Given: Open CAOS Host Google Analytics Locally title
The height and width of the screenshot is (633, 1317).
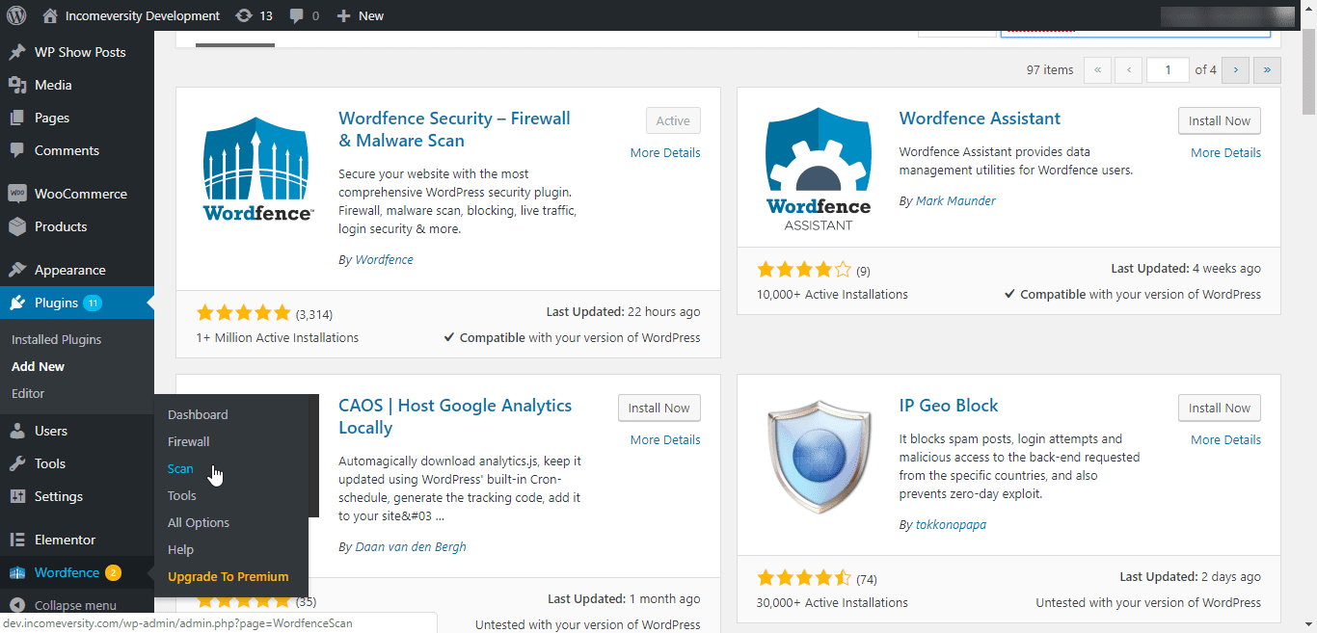Looking at the screenshot, I should coord(455,416).
